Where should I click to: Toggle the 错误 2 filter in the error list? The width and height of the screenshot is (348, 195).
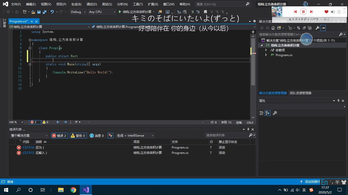[x=59, y=135]
